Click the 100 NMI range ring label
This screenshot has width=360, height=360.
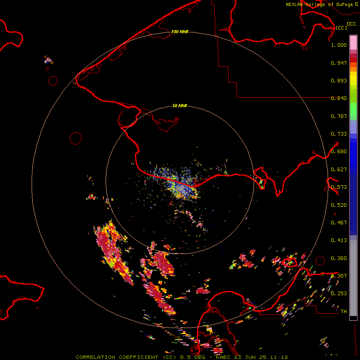tap(180, 32)
